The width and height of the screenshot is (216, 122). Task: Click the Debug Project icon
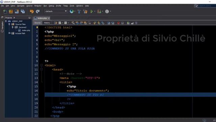[99, 11]
